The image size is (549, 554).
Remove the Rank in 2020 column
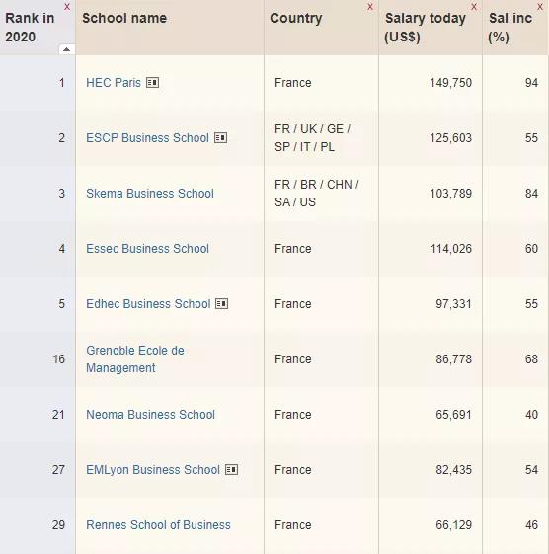67,7
